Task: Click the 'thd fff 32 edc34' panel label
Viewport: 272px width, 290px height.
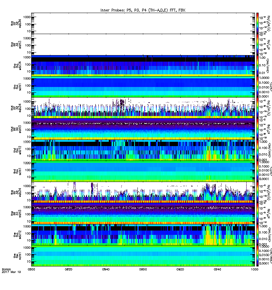Action: 16,108
